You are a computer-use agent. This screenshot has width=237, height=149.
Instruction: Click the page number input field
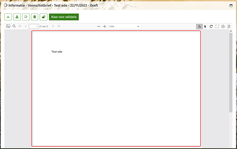click(x=34, y=26)
